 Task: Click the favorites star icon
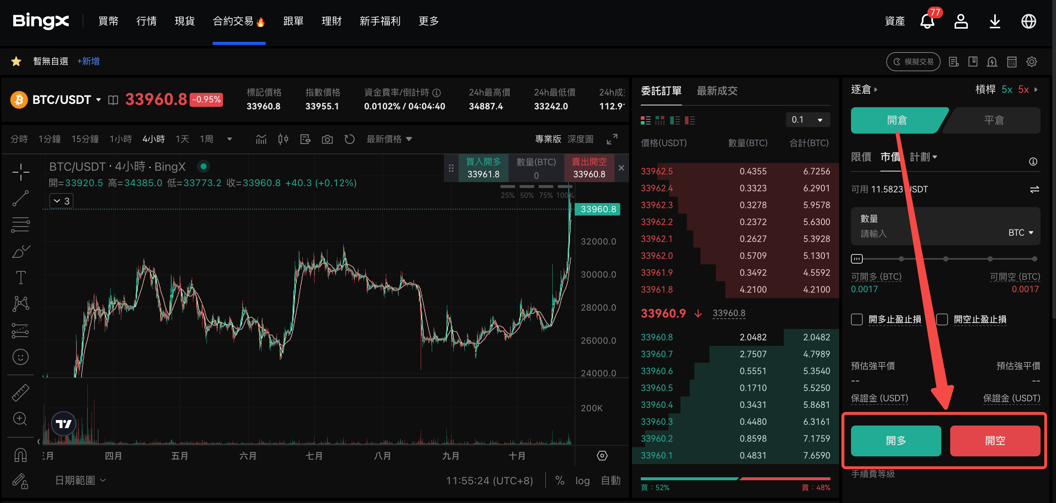[x=16, y=61]
